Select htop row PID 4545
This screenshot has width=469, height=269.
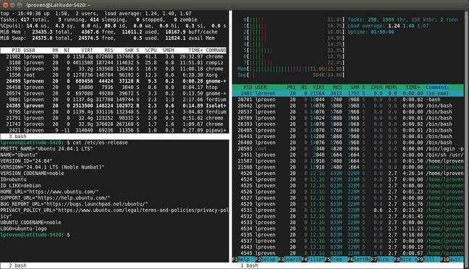(348, 253)
